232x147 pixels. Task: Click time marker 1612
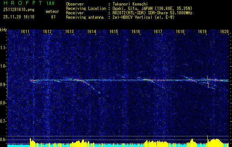click(47, 31)
